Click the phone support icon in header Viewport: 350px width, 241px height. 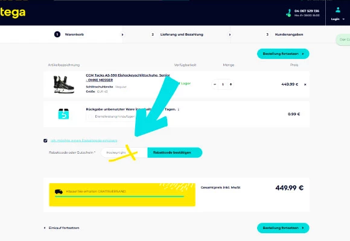pos(288,13)
